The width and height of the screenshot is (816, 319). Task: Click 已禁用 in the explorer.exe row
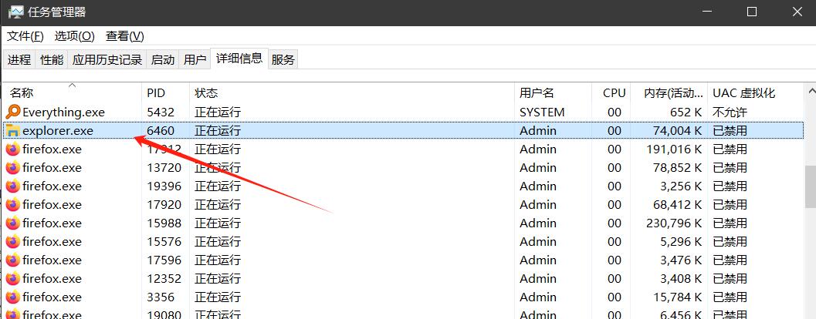[x=730, y=131]
